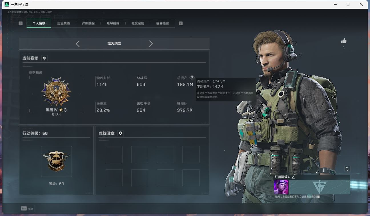The height and width of the screenshot is (216, 370).
Task: Go to the 账号成就 tab
Action: pyautogui.click(x=113, y=23)
